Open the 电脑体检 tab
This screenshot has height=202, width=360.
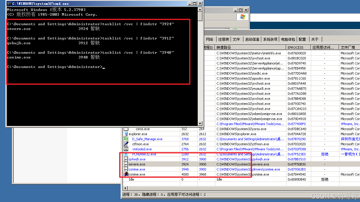tap(288, 40)
